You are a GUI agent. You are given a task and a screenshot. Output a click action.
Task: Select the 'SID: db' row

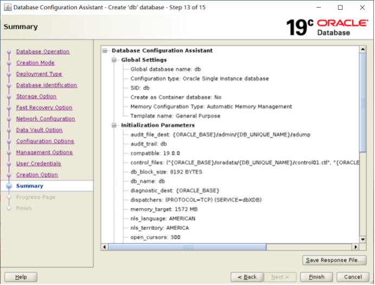(x=140, y=88)
